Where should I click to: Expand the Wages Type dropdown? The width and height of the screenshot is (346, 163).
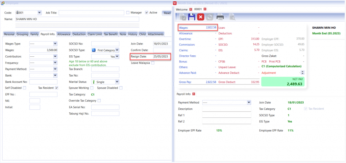coord(55,44)
